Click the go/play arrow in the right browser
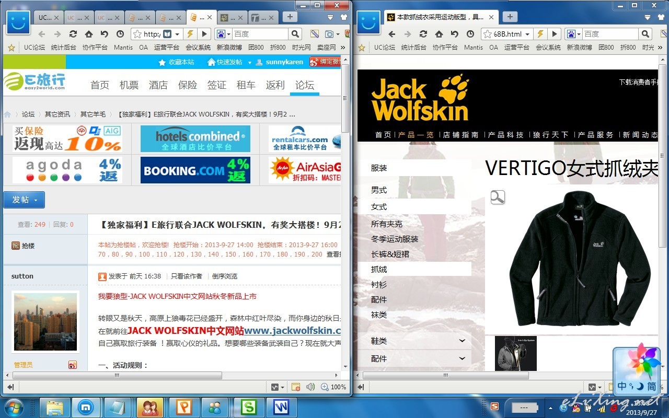This screenshot has width=669, height=418. click(x=555, y=34)
